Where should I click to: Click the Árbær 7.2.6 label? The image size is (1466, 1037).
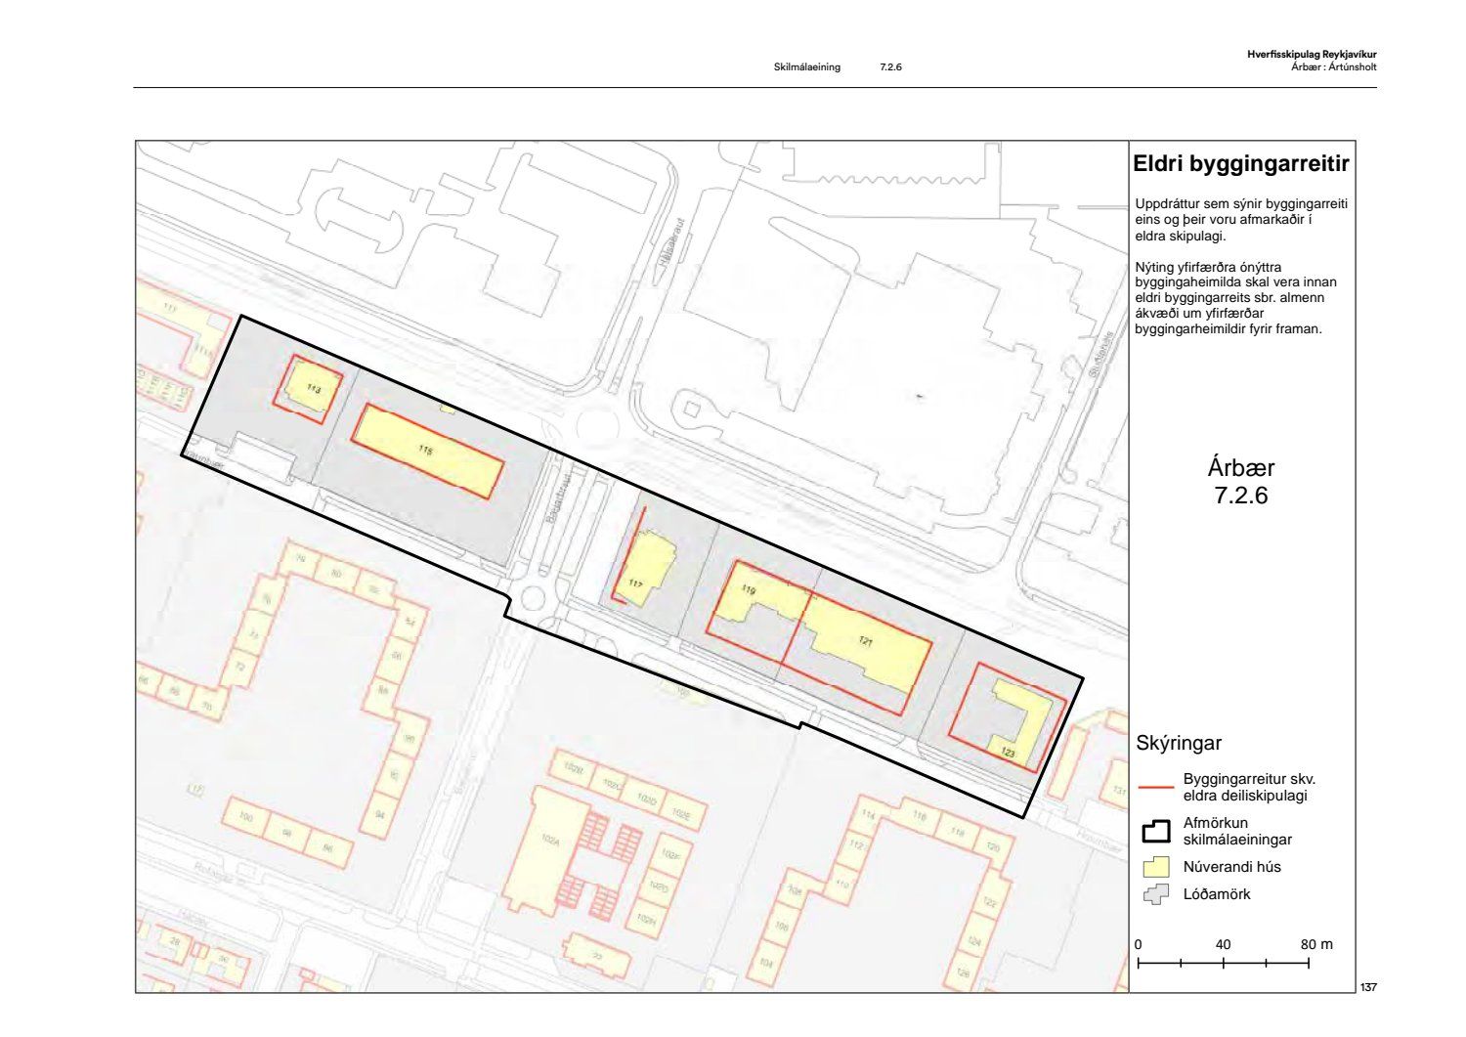point(1240,481)
